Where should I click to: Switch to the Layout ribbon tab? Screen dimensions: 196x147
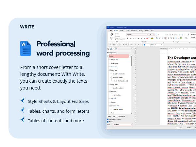point(127,31)
